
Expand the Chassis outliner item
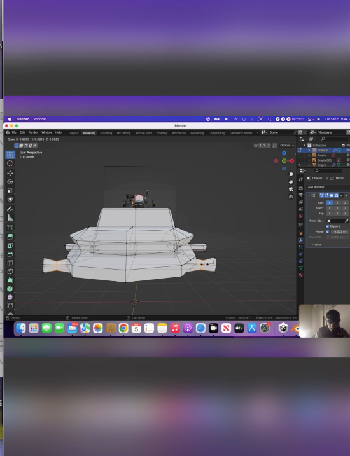309,150
